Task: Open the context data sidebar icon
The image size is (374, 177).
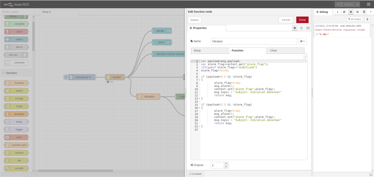Action: coord(364,12)
